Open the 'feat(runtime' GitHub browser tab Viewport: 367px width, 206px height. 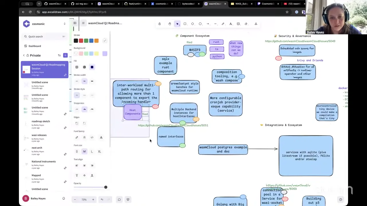(134, 4)
